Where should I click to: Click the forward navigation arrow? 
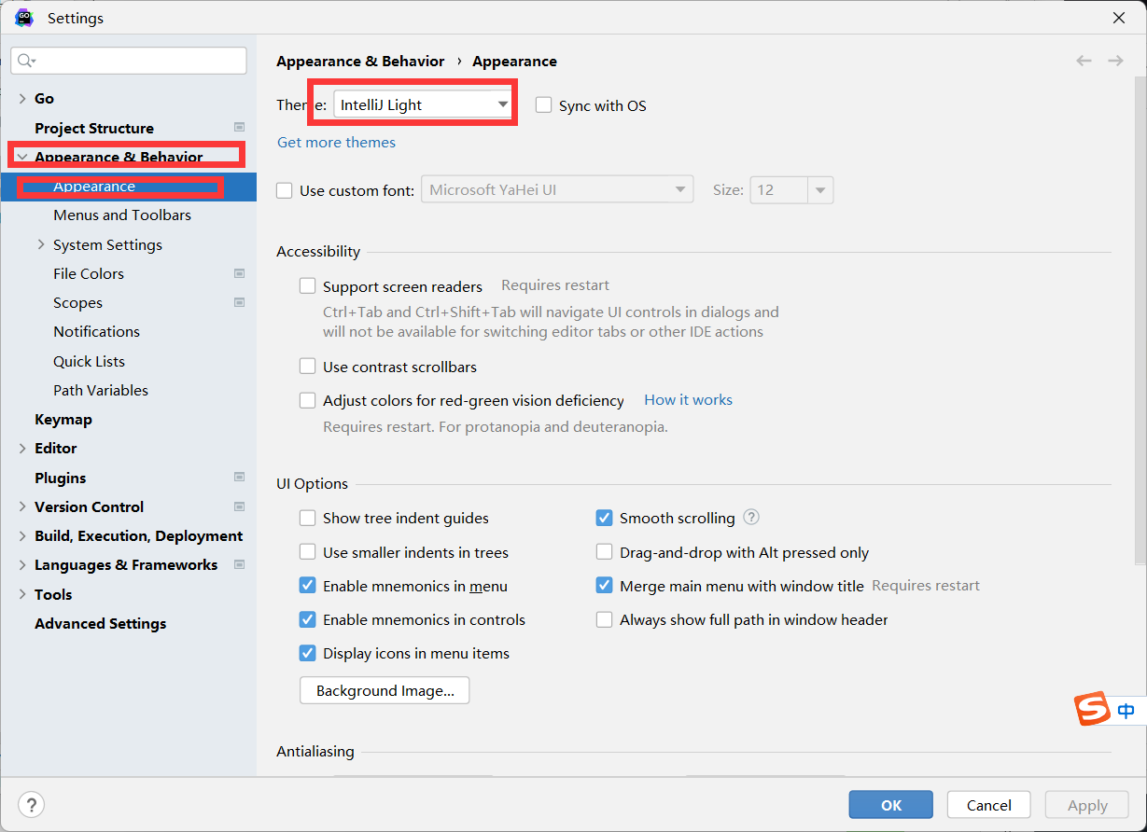1115,61
